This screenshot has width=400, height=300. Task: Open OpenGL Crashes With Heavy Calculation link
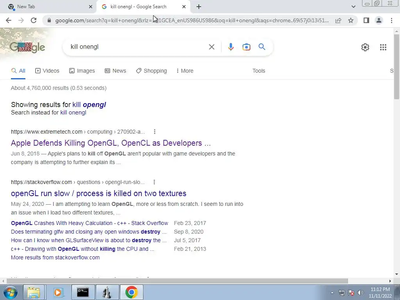tap(89, 223)
